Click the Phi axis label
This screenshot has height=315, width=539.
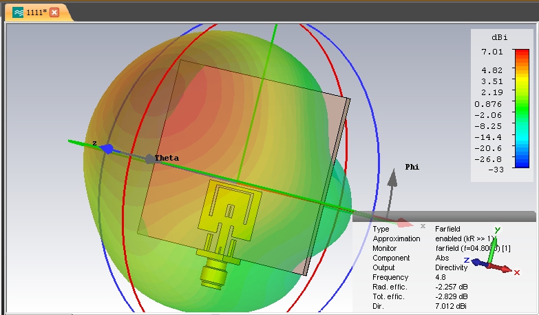pos(412,167)
